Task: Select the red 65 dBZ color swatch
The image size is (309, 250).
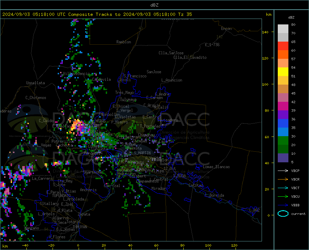Action: 283,46
